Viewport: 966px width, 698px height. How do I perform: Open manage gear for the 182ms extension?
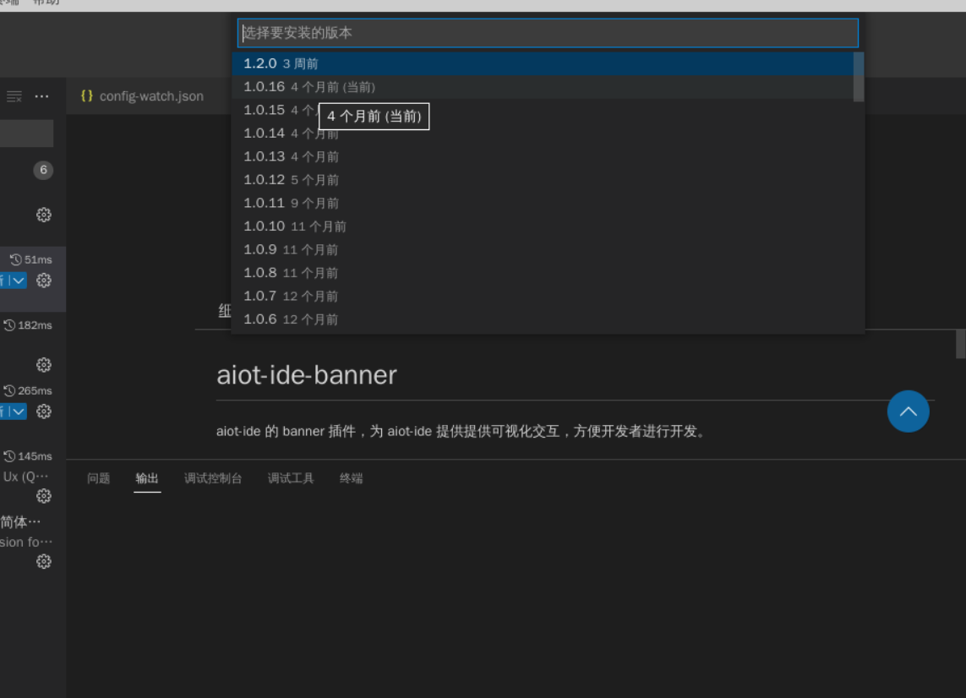tap(44, 365)
